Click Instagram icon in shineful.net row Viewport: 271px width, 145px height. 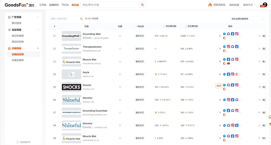click(229, 100)
